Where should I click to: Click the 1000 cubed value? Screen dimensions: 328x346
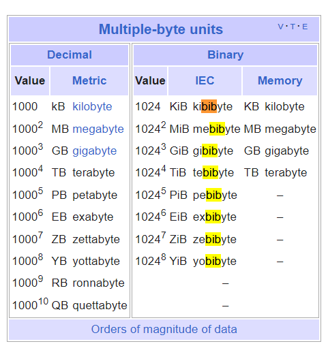pyautogui.click(x=28, y=150)
